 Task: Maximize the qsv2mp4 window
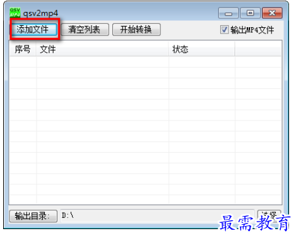[x=250, y=13]
